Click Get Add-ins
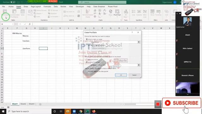This screenshot has height=114, width=202. coord(69,12)
